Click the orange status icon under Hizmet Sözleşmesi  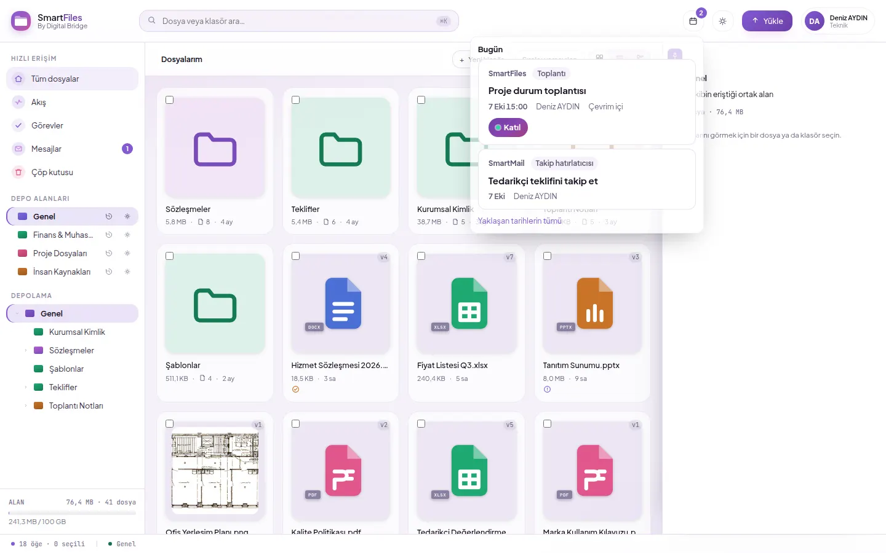(x=295, y=390)
